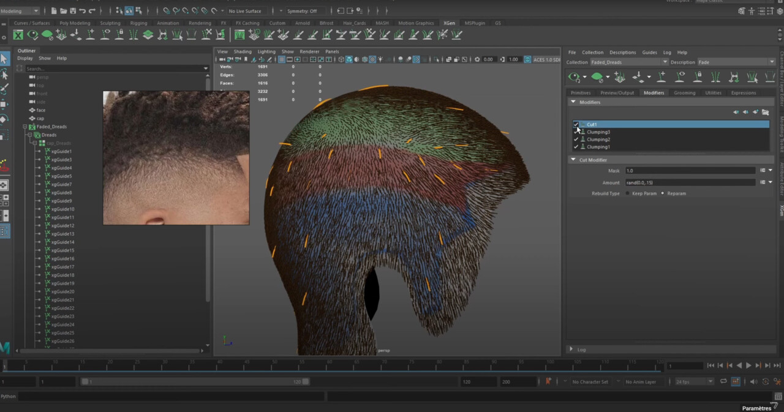The width and height of the screenshot is (784, 412).
Task: Select the Keep Param radio button
Action: [628, 193]
